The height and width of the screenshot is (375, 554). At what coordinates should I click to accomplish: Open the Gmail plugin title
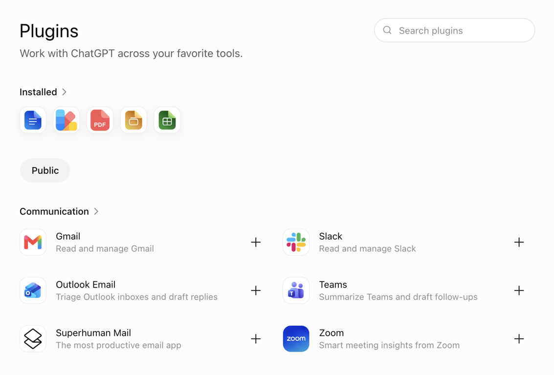[68, 236]
